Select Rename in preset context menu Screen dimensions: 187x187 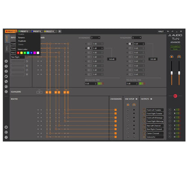[x=22, y=37]
